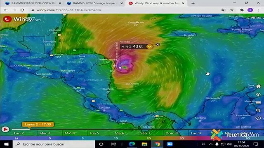The image size is (264, 148).
Task: Open the hurricane tracker icon
Action: [258, 95]
